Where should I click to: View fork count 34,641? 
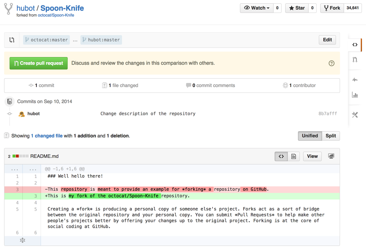point(352,8)
